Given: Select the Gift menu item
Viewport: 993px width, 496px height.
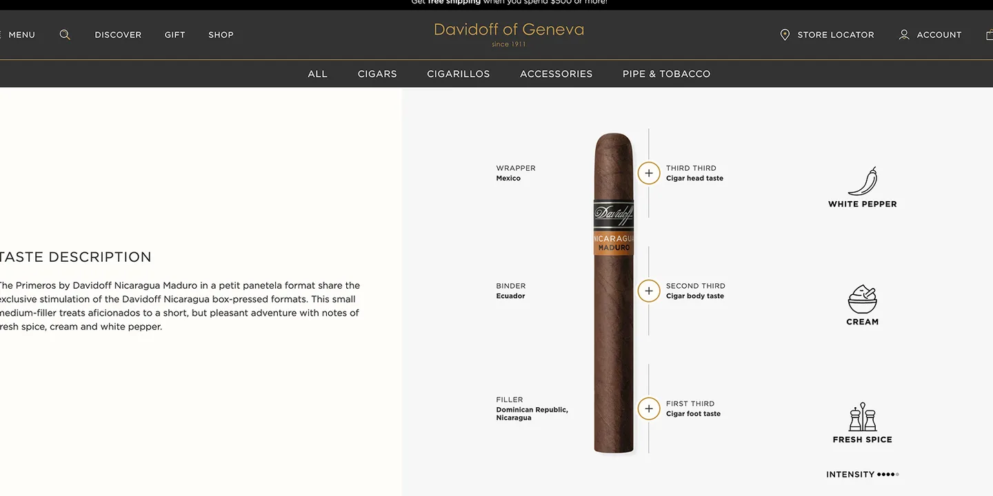Looking at the screenshot, I should (x=175, y=34).
